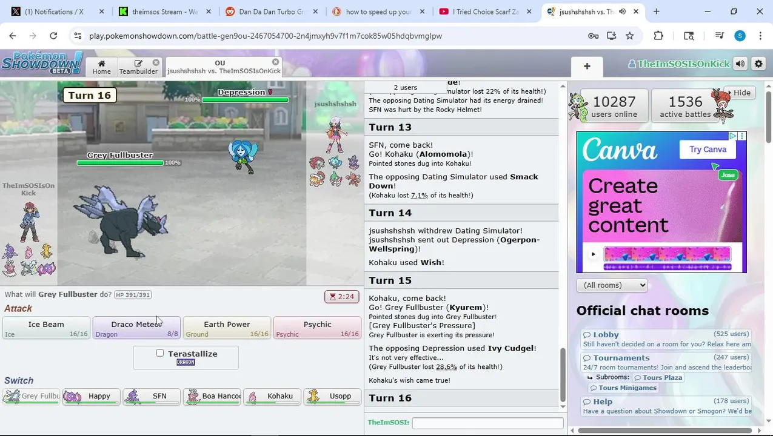Viewport: 773px width, 436px height.
Task: Mute sound with the speaker button
Action: 740,64
